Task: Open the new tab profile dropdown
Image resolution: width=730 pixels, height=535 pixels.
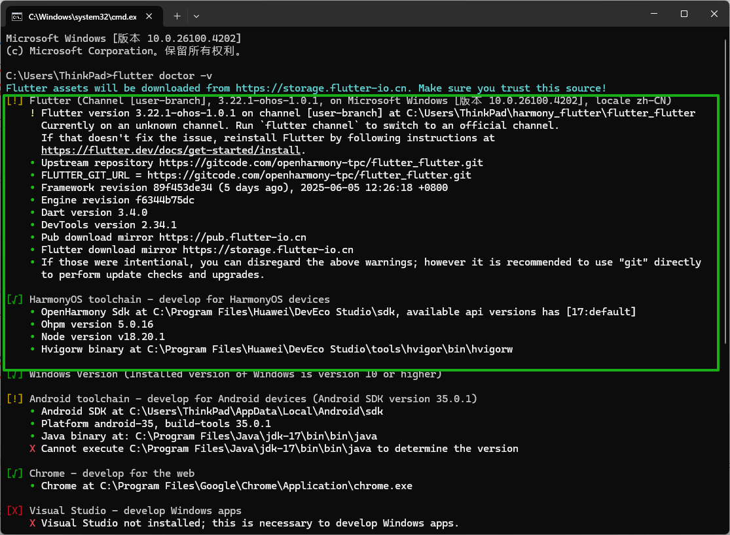Action: (196, 16)
